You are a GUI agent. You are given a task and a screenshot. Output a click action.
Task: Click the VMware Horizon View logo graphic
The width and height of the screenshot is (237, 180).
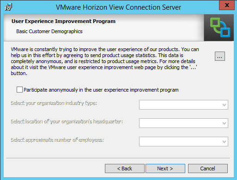coord(219,28)
